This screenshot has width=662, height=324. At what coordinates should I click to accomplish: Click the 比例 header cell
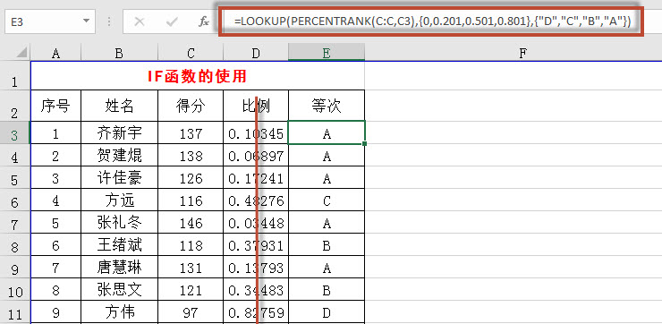tap(256, 106)
